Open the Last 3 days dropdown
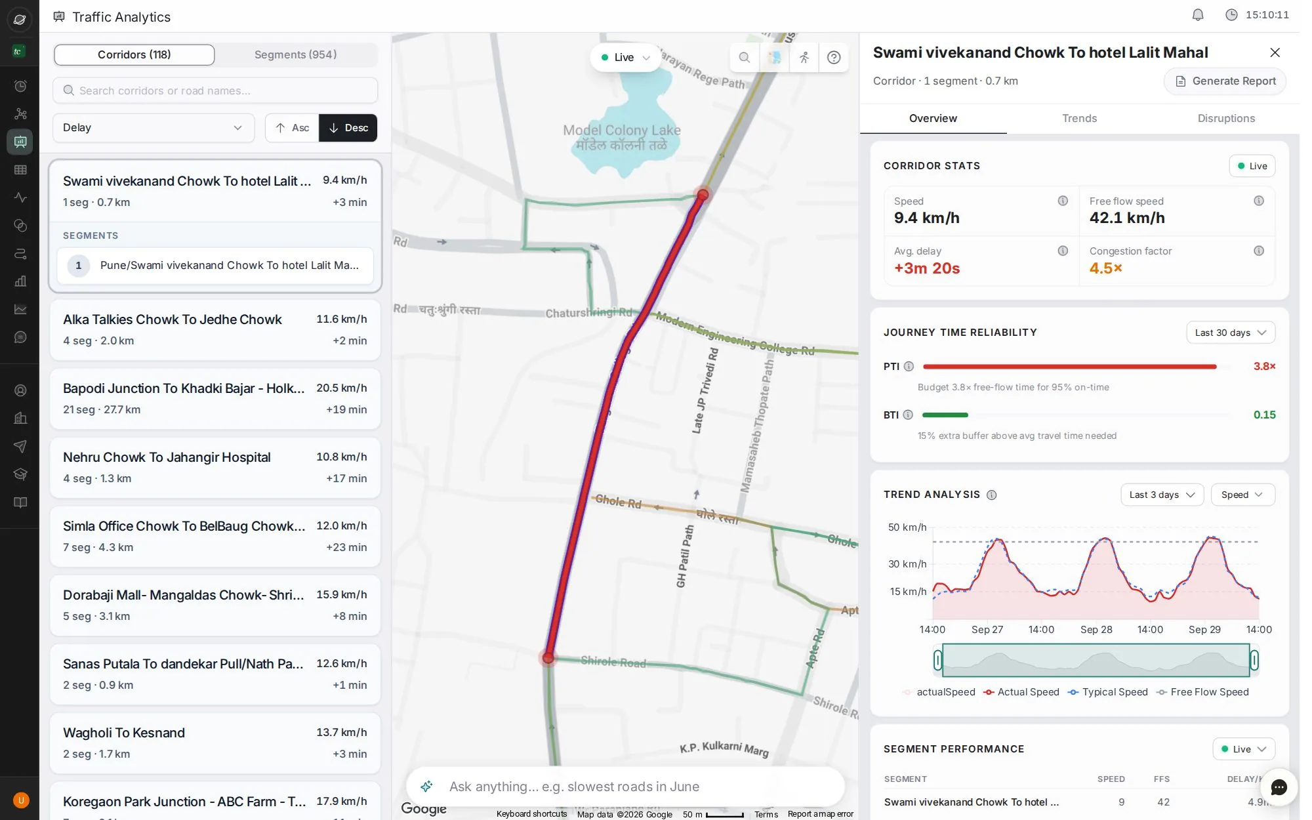 (1162, 495)
